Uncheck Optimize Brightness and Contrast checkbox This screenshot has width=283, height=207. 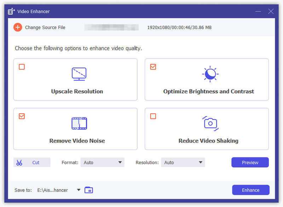[153, 67]
